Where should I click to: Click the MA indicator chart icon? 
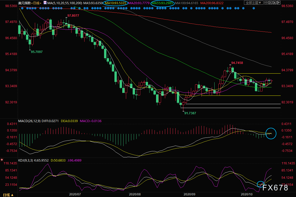click(x=45, y=3)
